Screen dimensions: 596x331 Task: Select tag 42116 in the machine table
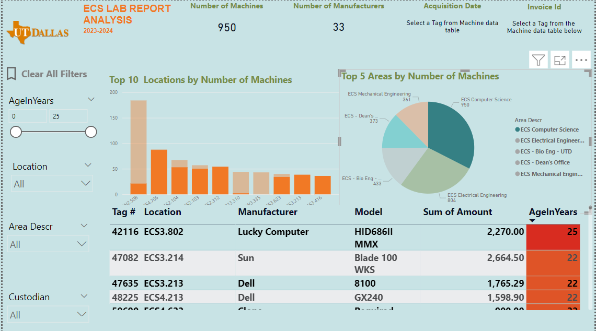point(125,232)
